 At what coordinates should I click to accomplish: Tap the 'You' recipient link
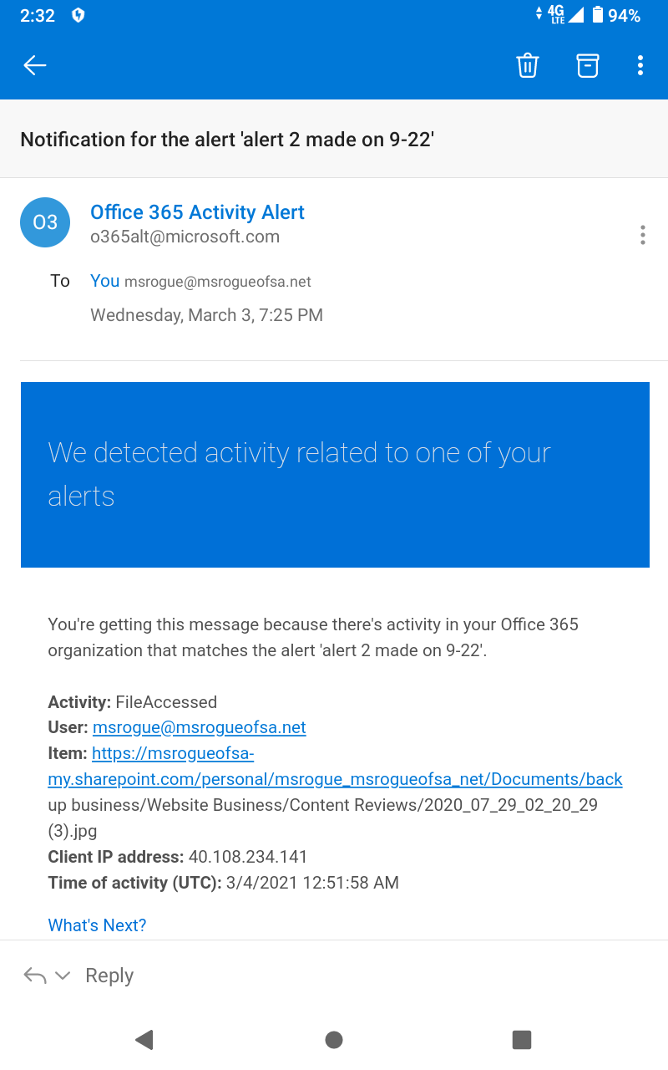coord(105,281)
